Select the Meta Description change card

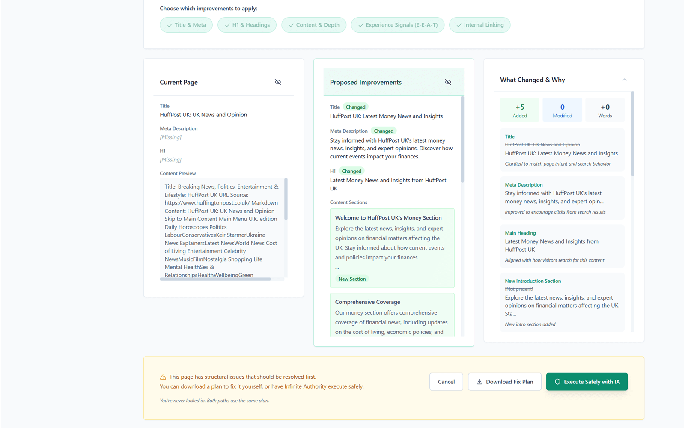click(x=563, y=198)
